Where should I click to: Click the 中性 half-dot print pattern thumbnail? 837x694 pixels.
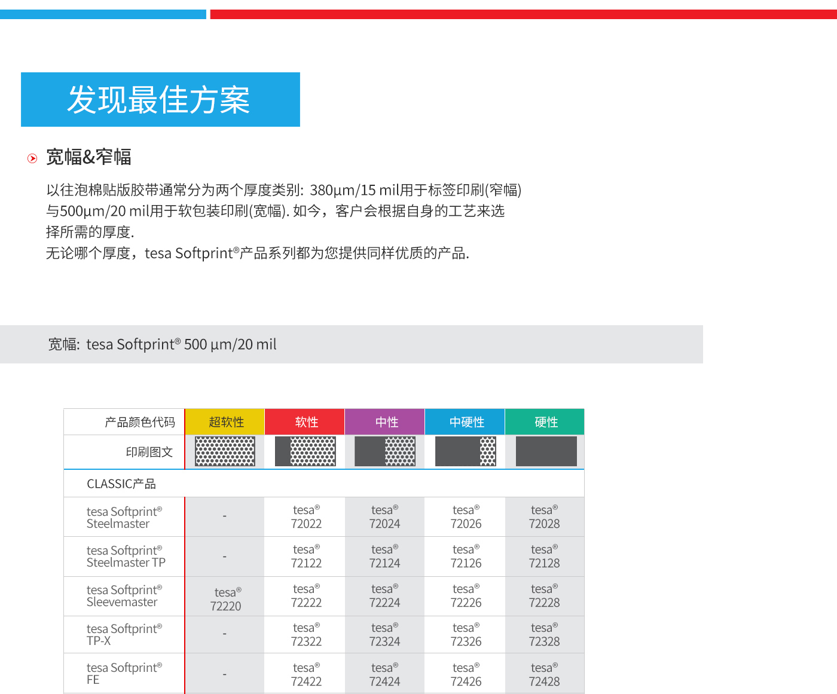(385, 451)
